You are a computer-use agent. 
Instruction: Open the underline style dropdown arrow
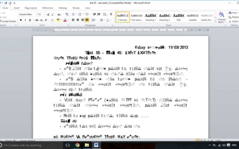33,20
